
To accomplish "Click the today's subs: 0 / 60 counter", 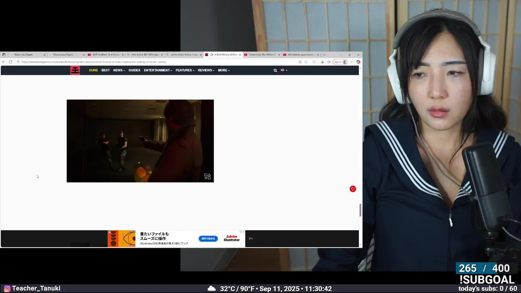I will pos(488,289).
